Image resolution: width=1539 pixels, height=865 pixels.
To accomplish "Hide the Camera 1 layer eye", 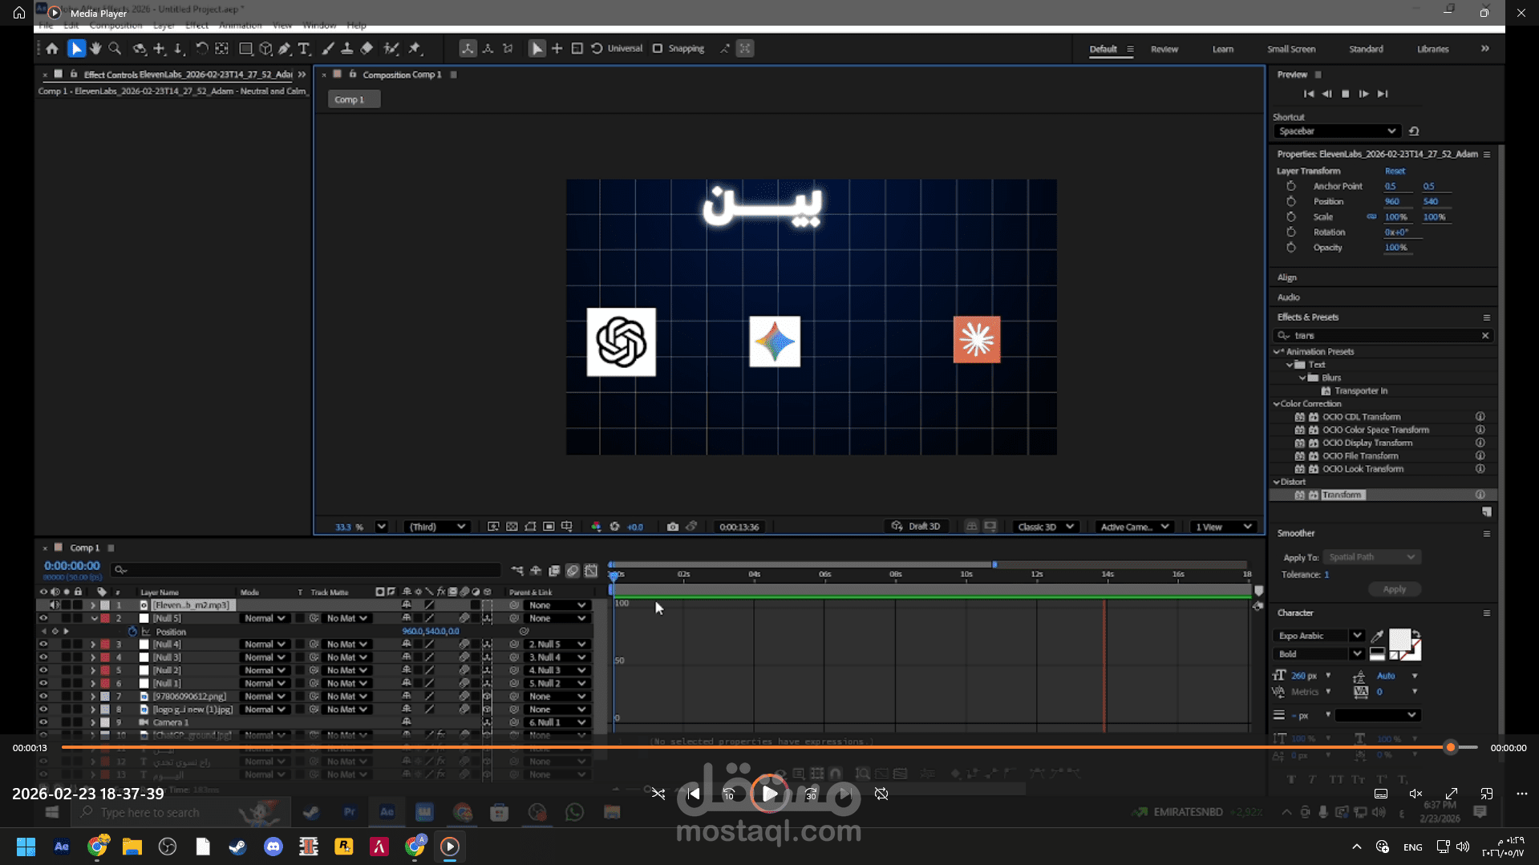I will tap(43, 722).
